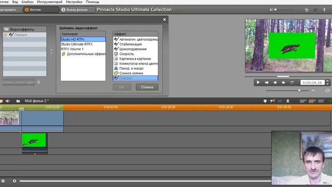Click the timecode field 0:00:09.09
This screenshot has height=187, width=332.
click(312, 83)
